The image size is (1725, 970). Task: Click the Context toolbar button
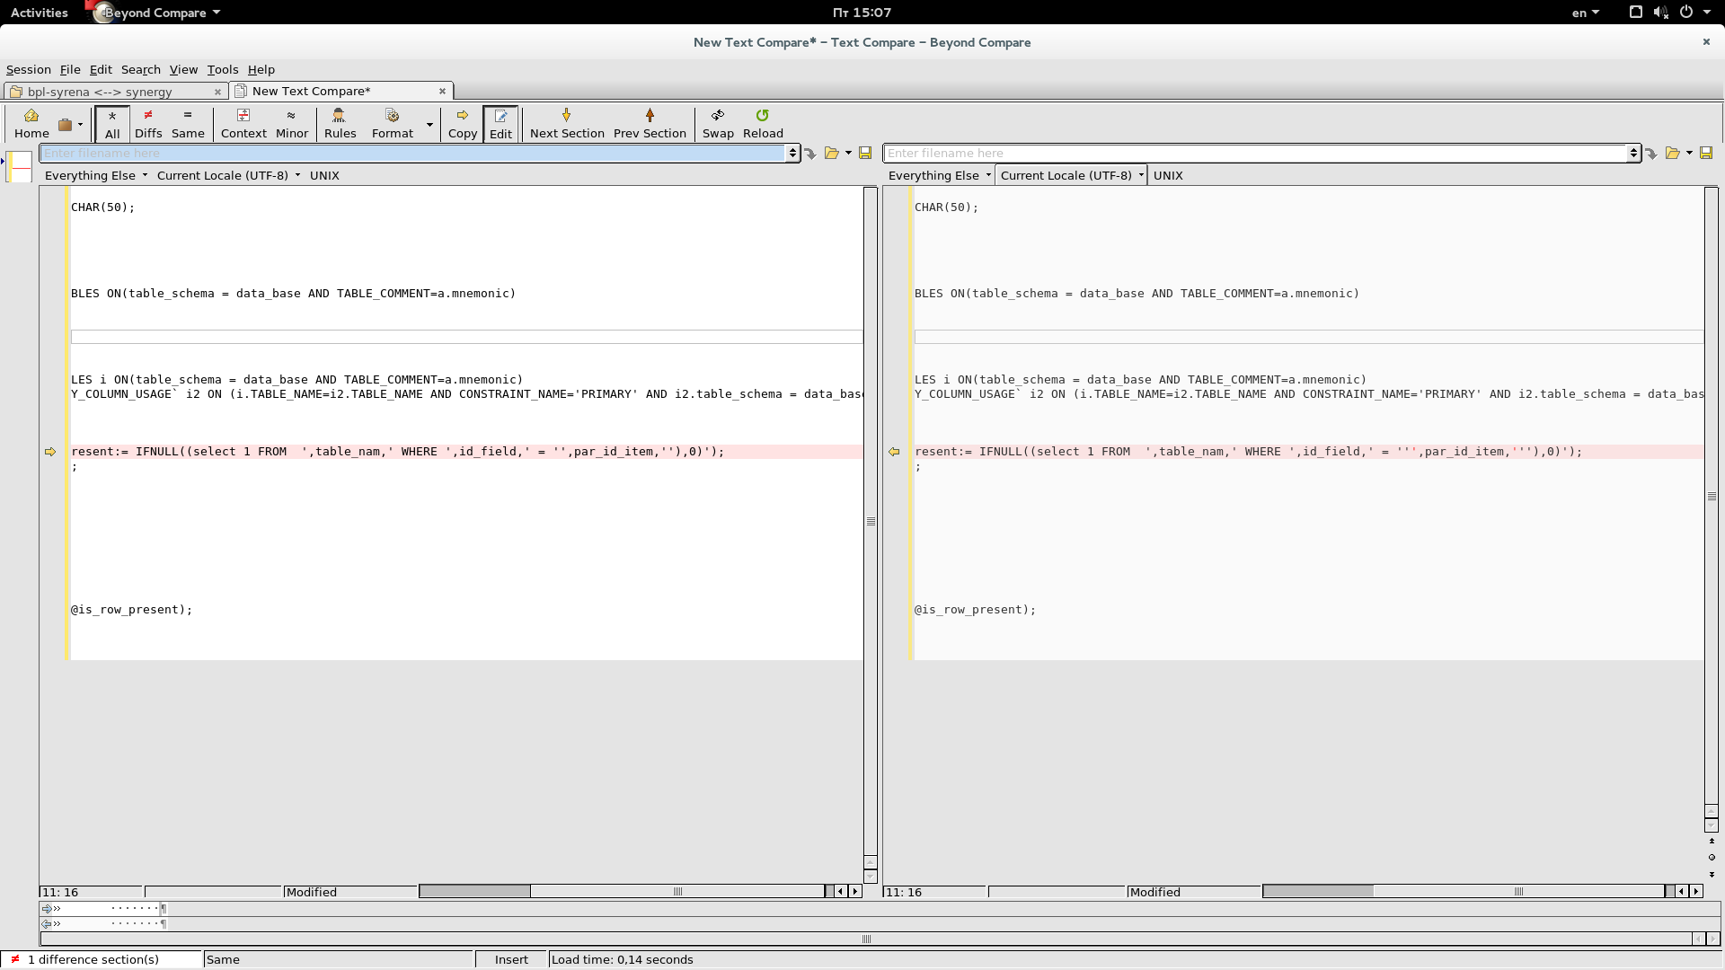[x=243, y=123]
